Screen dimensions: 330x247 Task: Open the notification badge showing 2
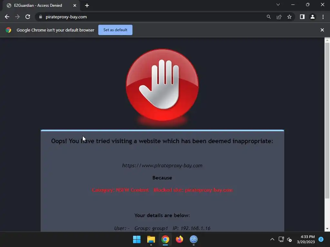tap(321, 239)
